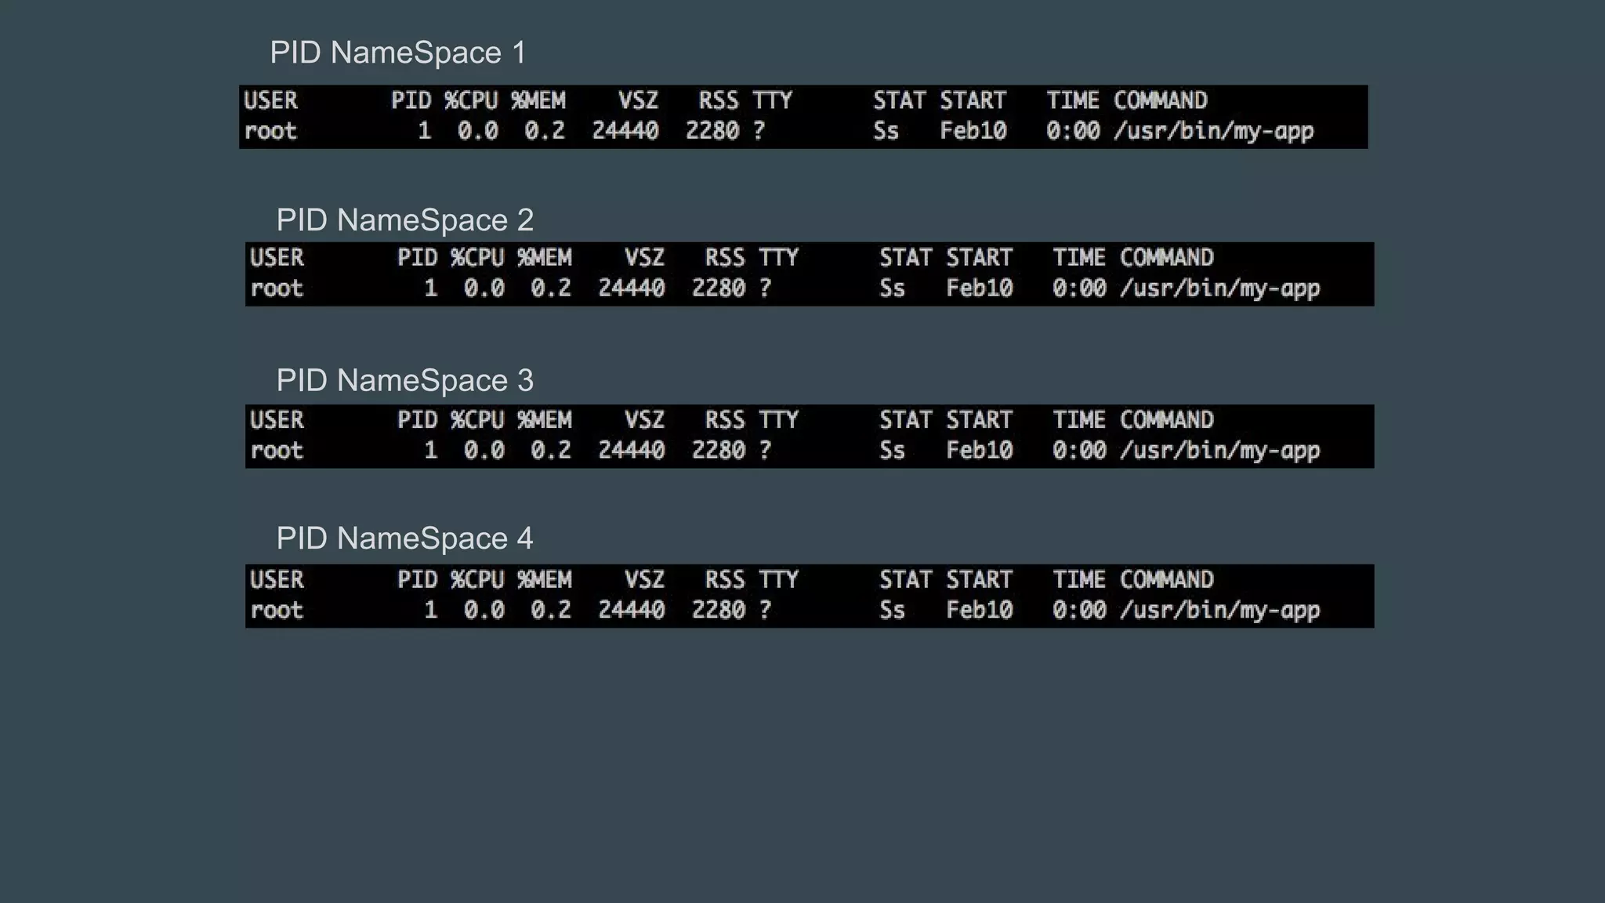The height and width of the screenshot is (903, 1605).
Task: Click the 'PID NameSpace 1' heading
Action: click(398, 53)
